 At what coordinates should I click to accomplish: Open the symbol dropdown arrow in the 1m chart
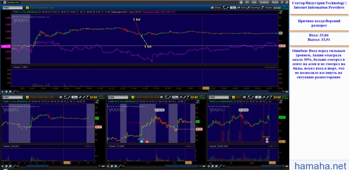tap(24, 8)
